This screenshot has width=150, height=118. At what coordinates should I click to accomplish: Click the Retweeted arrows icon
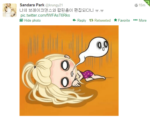(x=91, y=20)
